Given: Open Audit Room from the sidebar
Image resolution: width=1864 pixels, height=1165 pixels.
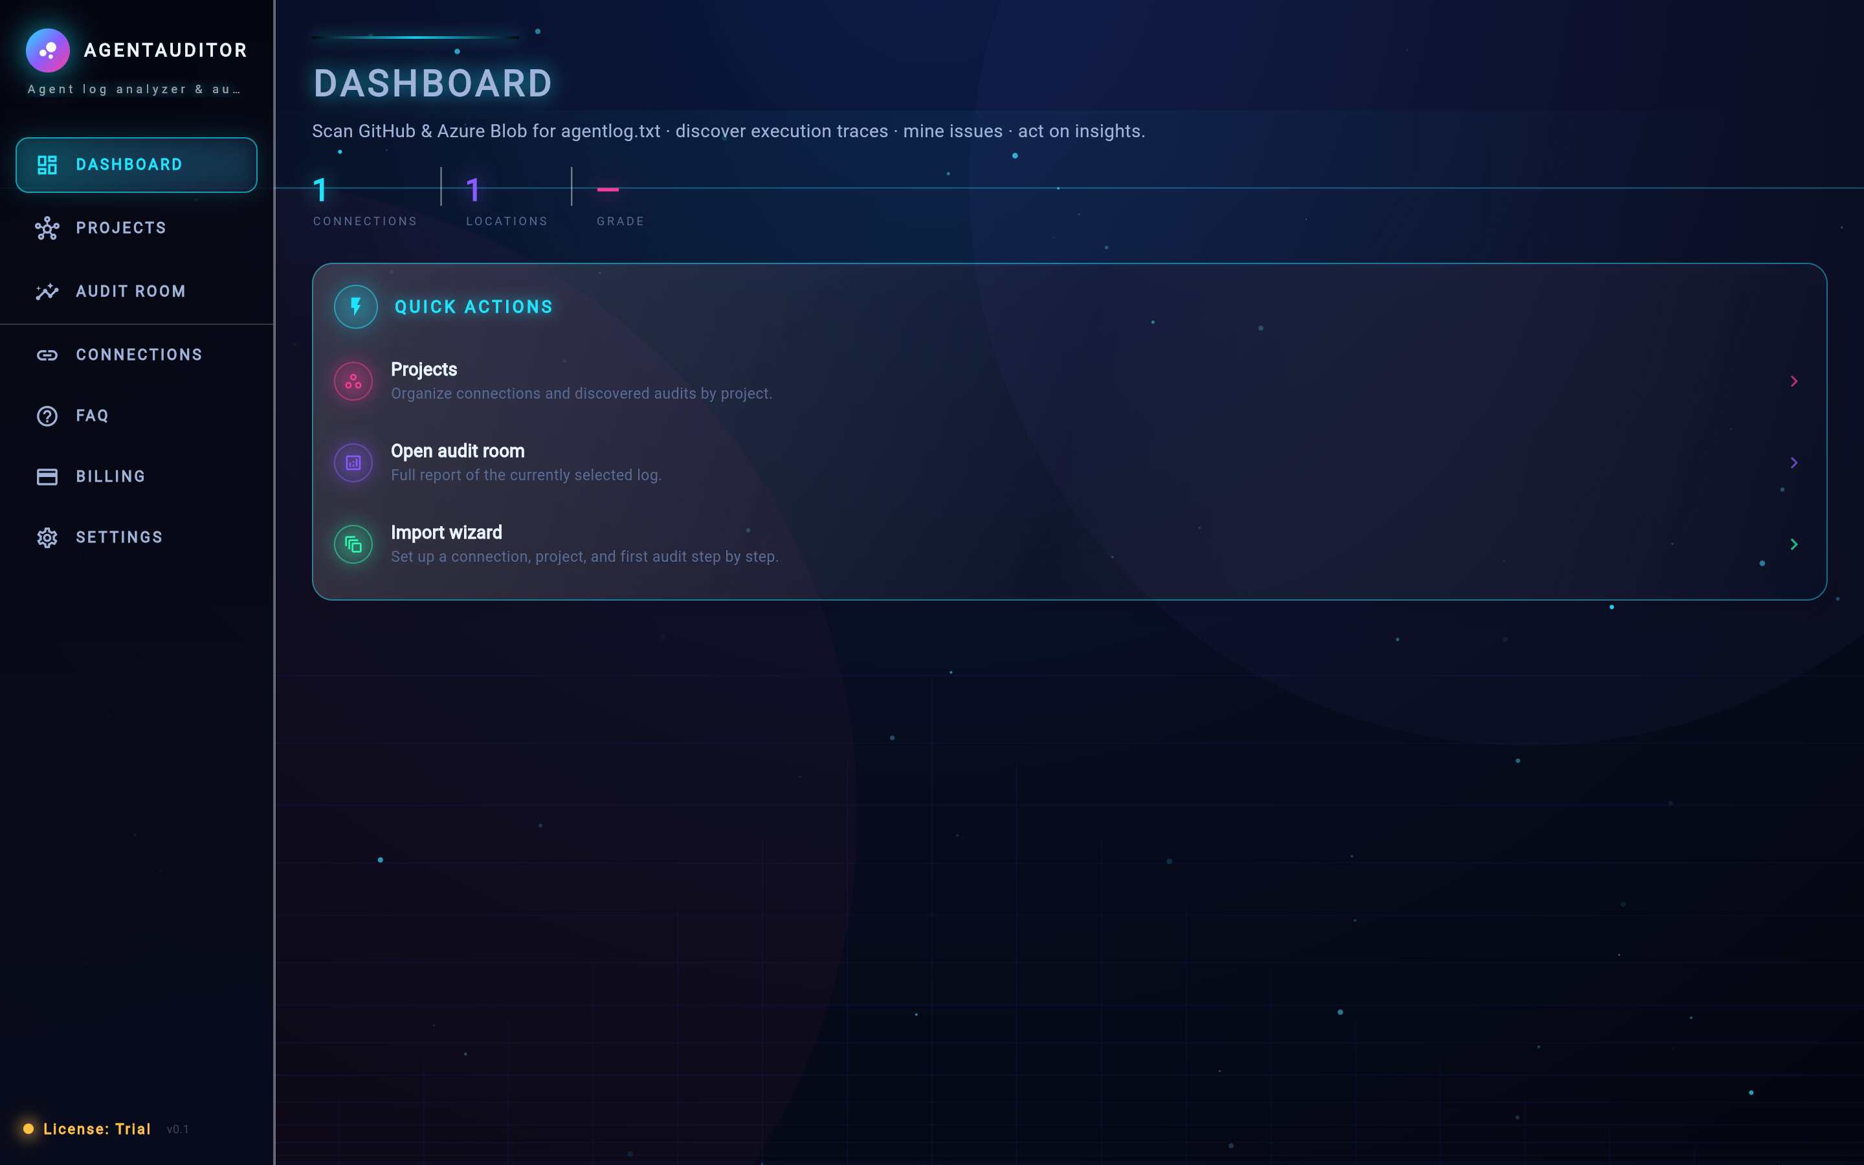Looking at the screenshot, I should point(137,291).
